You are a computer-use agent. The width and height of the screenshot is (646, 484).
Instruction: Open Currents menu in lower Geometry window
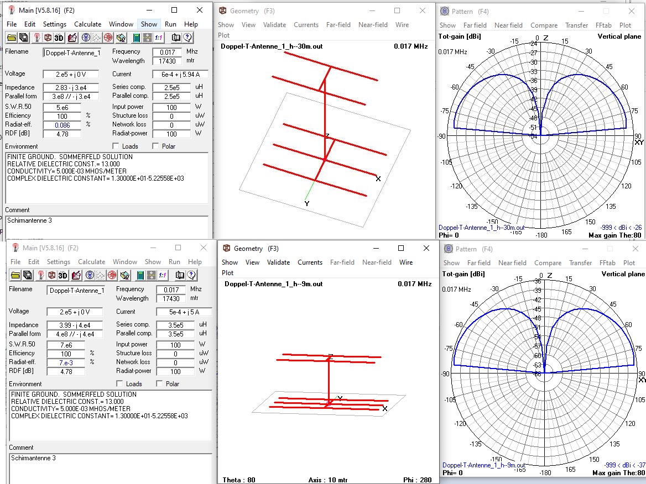click(310, 262)
